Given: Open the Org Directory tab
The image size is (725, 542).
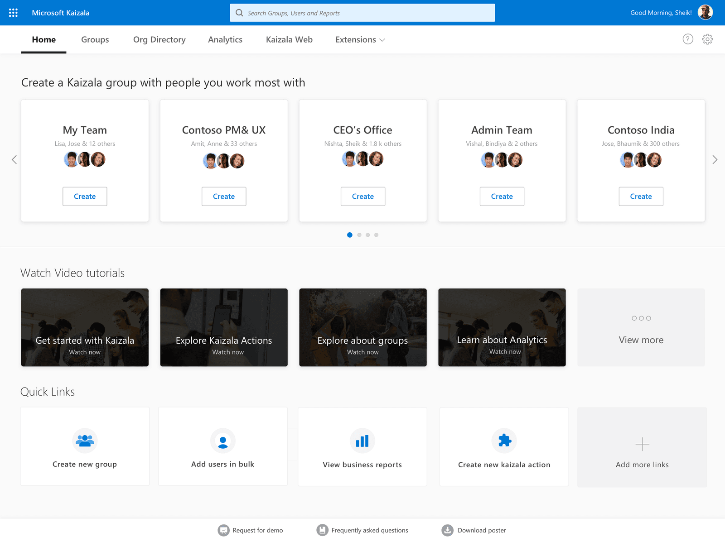Looking at the screenshot, I should click(159, 40).
